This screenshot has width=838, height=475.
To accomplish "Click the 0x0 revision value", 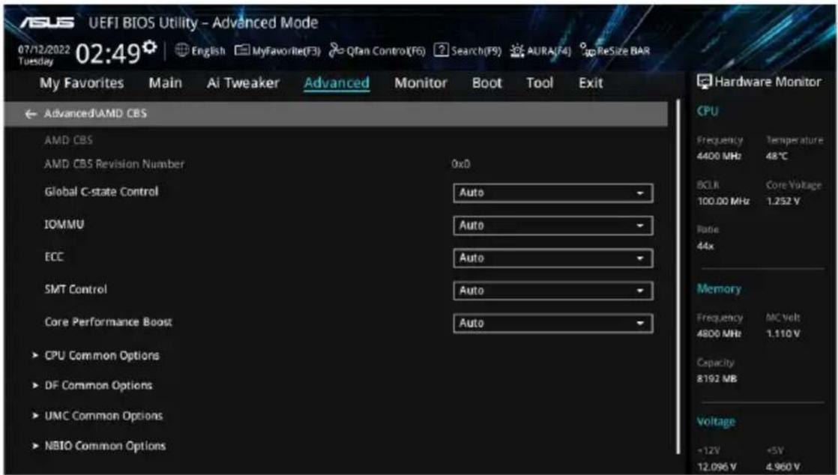I will click(461, 164).
